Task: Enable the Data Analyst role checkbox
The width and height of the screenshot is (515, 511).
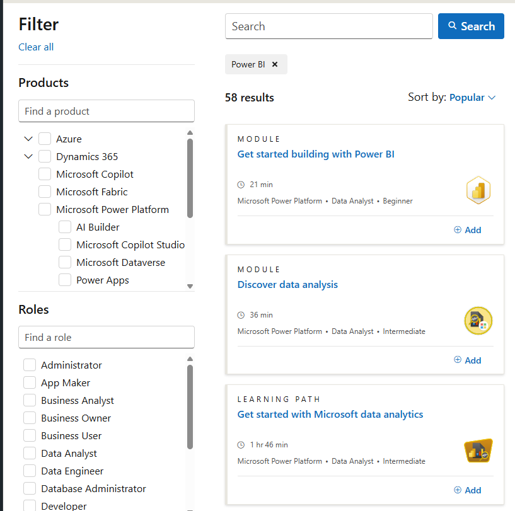Action: 30,454
